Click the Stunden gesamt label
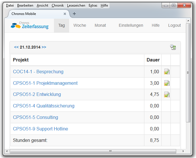 pyautogui.click(x=30, y=140)
